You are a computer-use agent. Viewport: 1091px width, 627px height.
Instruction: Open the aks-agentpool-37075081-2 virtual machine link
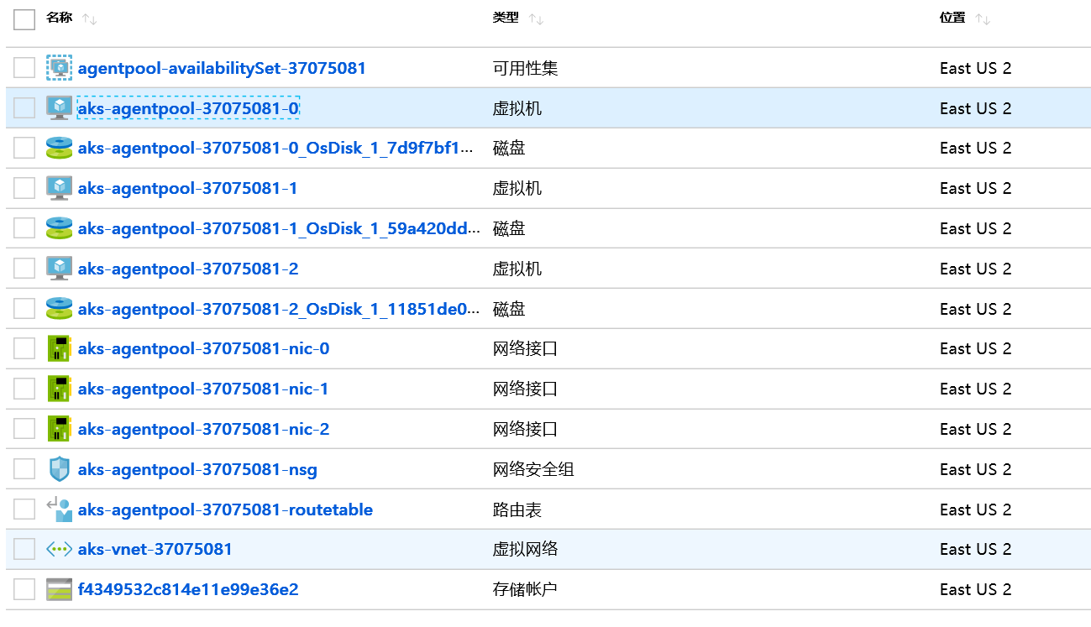coord(188,269)
